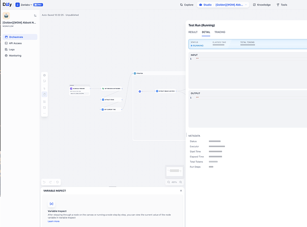This screenshot has width=307, height=227.
Task: Click the zoom out magnifier icon
Action: click(168, 182)
